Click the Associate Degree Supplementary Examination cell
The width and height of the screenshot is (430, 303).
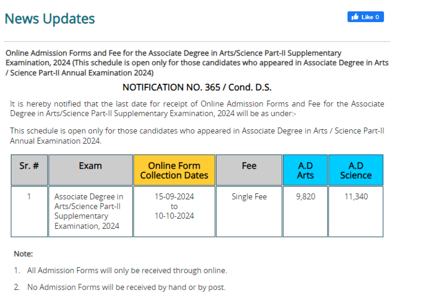click(89, 211)
